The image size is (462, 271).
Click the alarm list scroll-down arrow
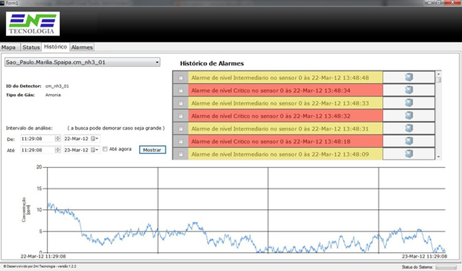[x=439, y=157]
